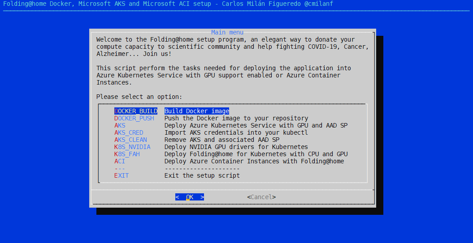Viewport: 473px width, 243px height.
Task: Select the DOCKER_BUILD menu option
Action: point(136,111)
